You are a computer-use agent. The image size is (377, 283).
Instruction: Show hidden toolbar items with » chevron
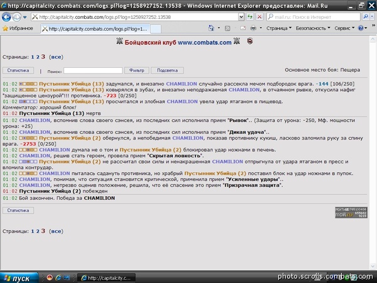coord(373,25)
